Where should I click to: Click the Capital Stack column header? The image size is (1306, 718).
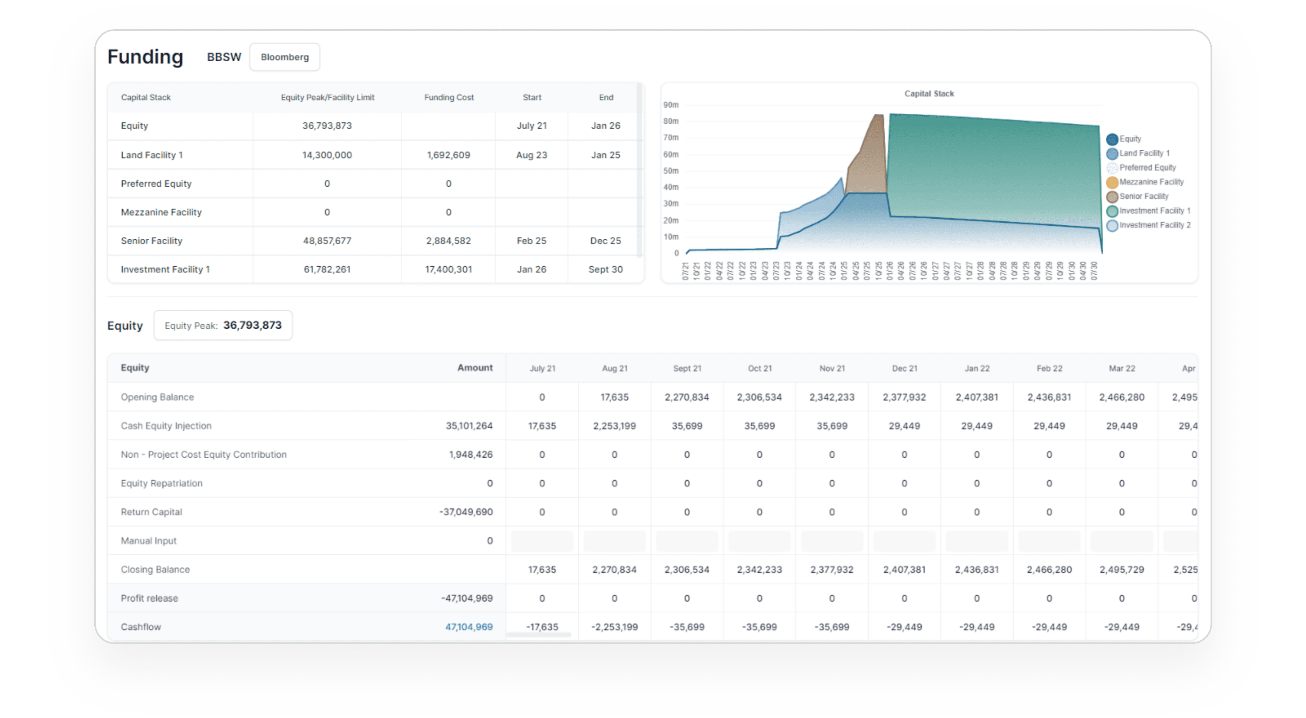pyautogui.click(x=146, y=97)
